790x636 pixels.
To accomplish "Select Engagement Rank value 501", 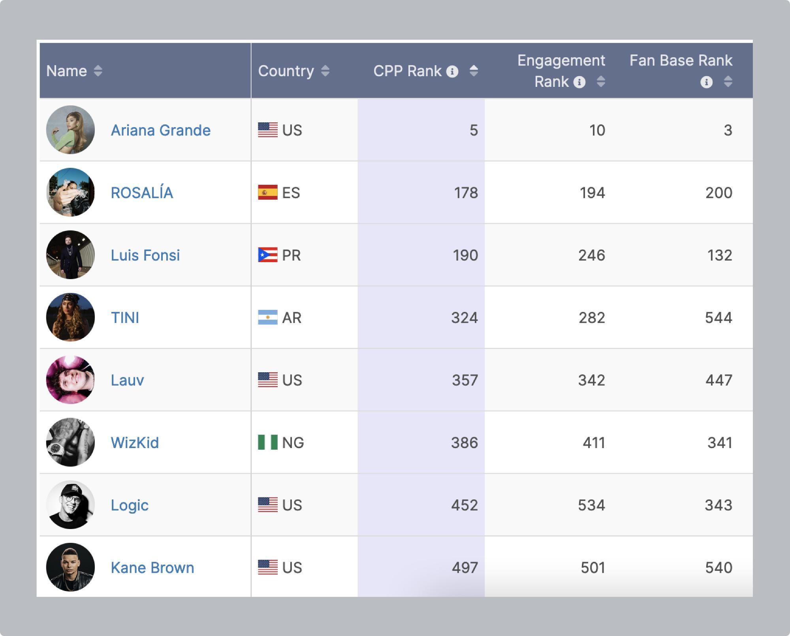I will [593, 568].
